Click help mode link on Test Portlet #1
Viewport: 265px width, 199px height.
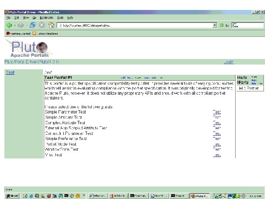point(130,78)
